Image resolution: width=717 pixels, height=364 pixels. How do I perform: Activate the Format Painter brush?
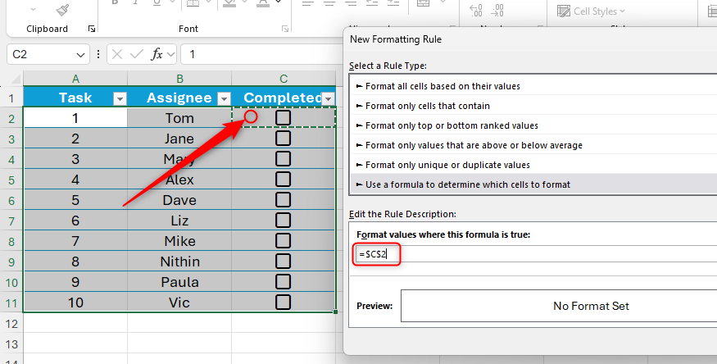(63, 9)
